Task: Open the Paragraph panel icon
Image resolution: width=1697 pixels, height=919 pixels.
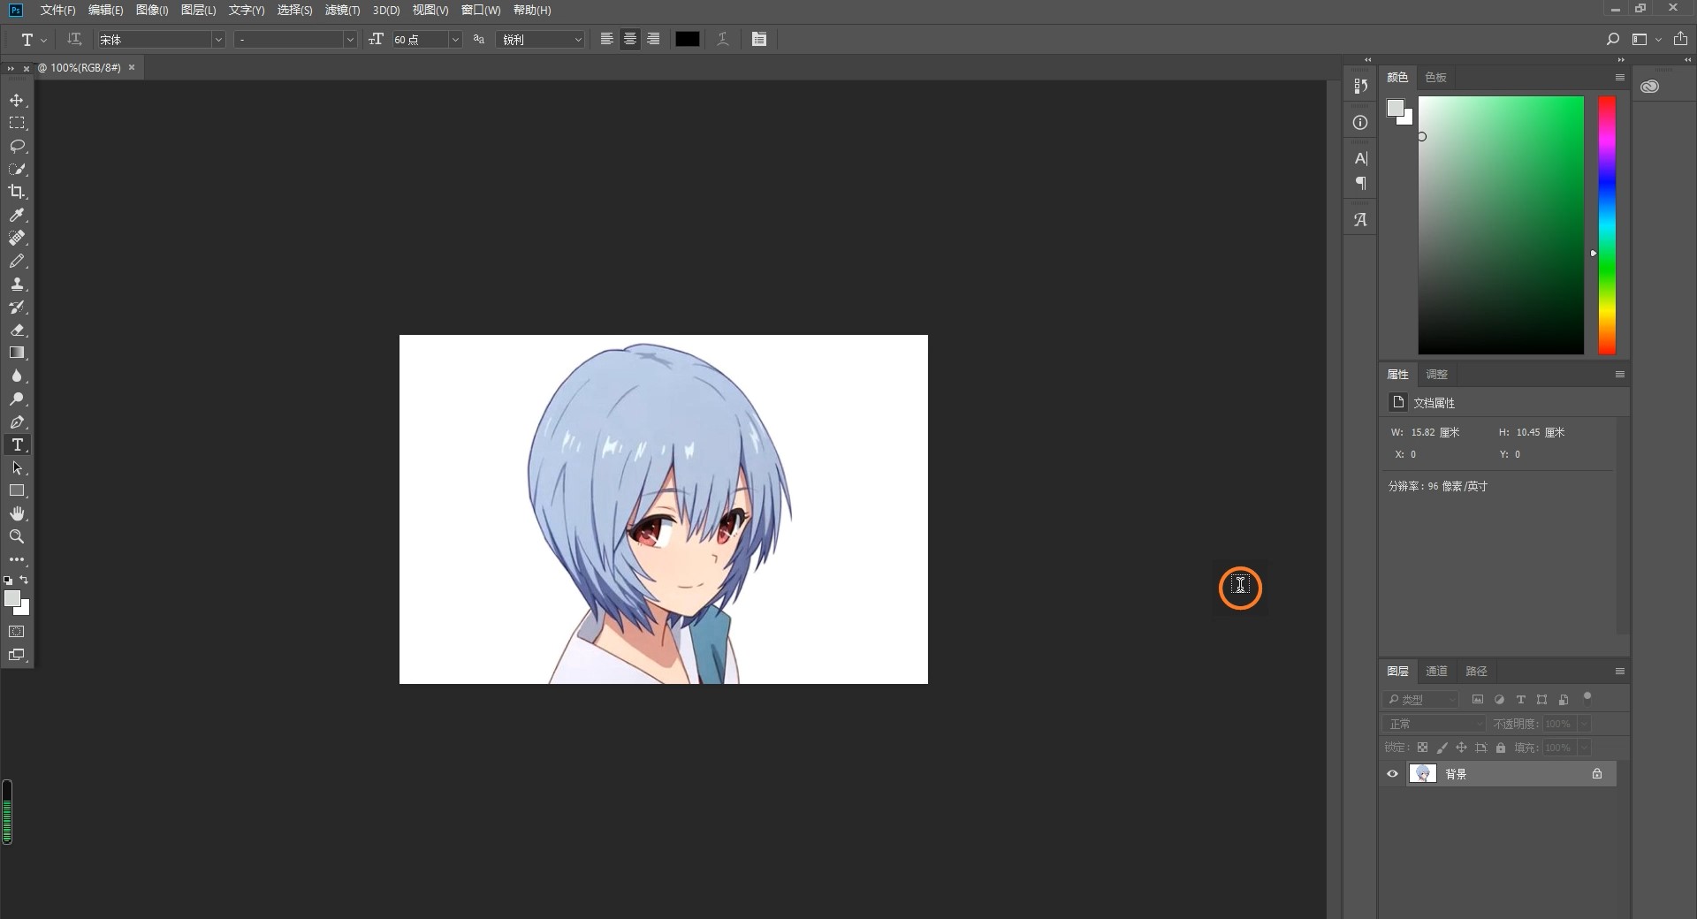Action: point(1360,183)
